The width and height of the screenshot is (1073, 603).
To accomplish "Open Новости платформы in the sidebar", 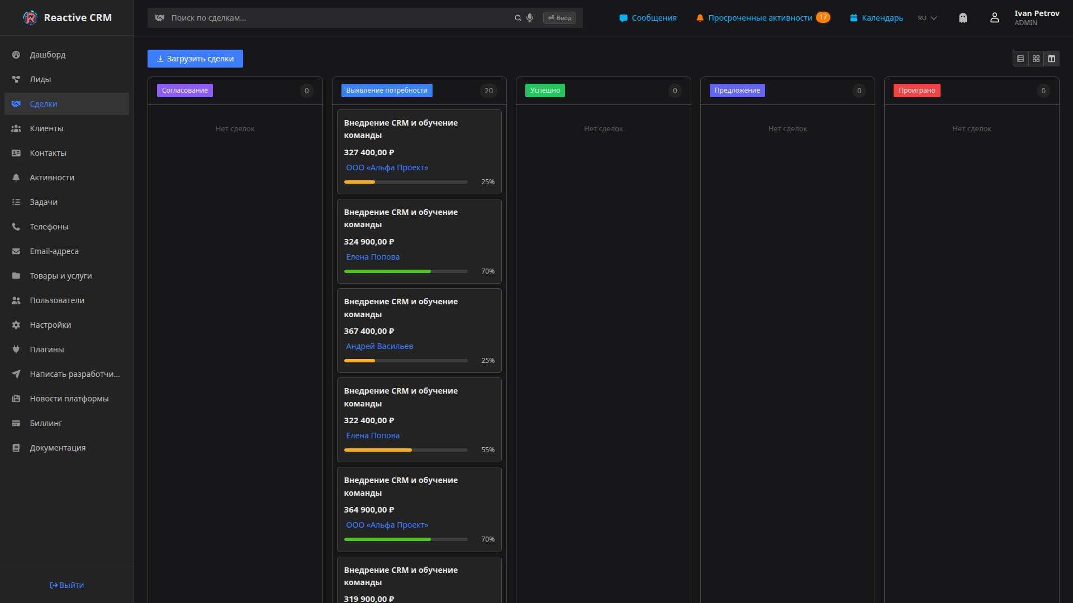I will click(x=67, y=399).
